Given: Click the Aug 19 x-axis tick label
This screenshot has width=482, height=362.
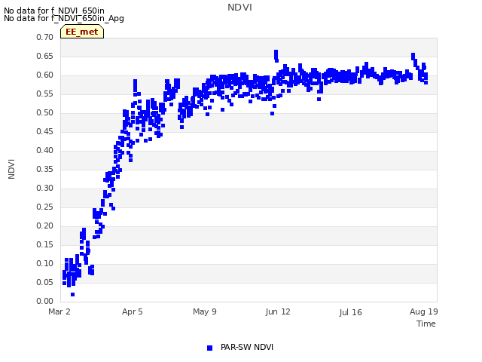Looking at the screenshot, I should [423, 311].
